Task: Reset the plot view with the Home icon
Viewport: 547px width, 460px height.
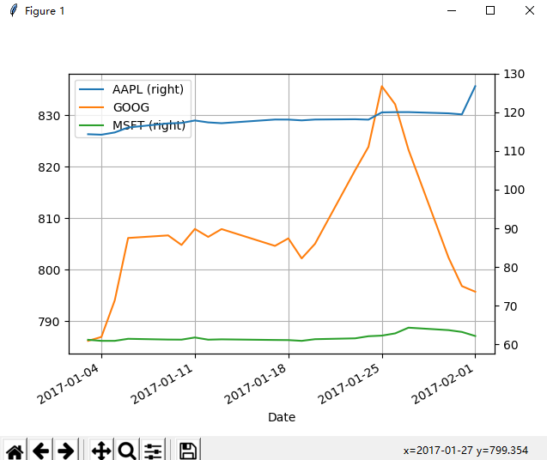Action: click(x=15, y=451)
